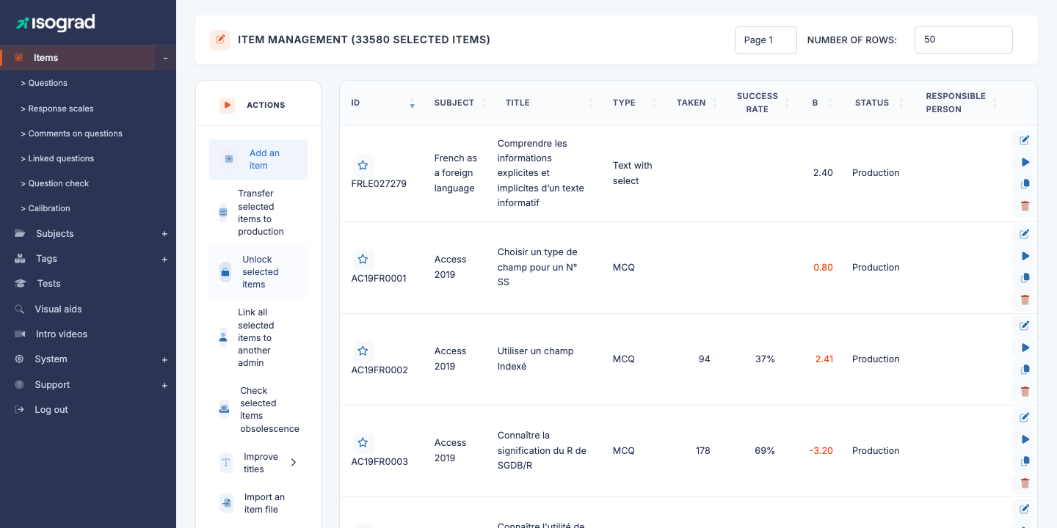
Task: Star the AC19FR0002 item
Action: coord(363,351)
